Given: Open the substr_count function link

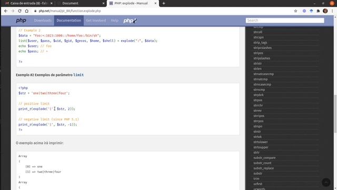Looking at the screenshot, I should point(262,163).
